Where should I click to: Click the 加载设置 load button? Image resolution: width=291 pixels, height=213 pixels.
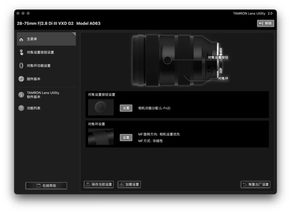coord(129,184)
